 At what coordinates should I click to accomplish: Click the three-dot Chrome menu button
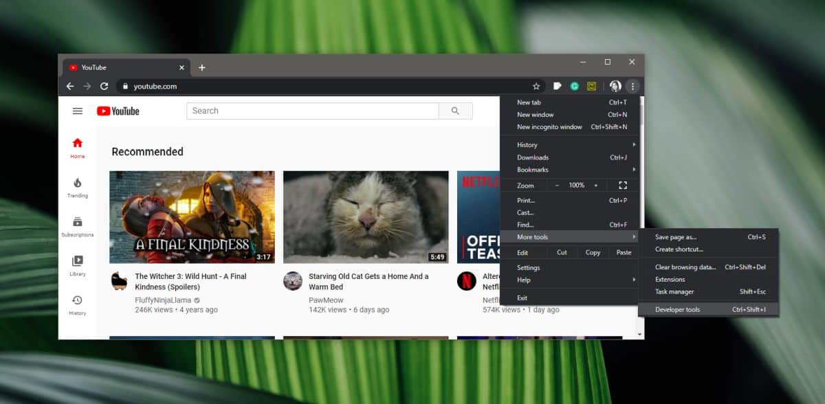633,87
